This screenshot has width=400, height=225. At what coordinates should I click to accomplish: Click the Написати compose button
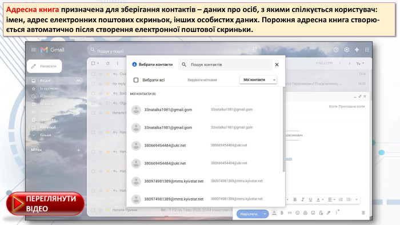pos(45,66)
